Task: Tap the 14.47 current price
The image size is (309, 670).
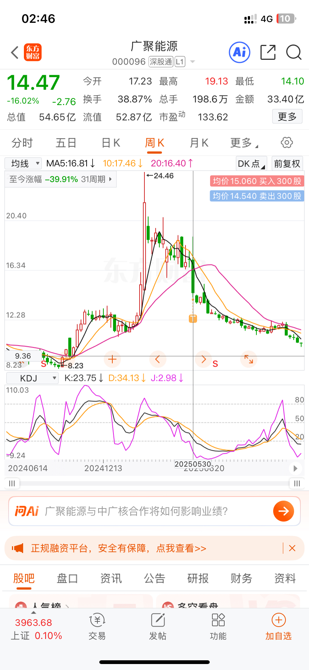Action: (34, 83)
